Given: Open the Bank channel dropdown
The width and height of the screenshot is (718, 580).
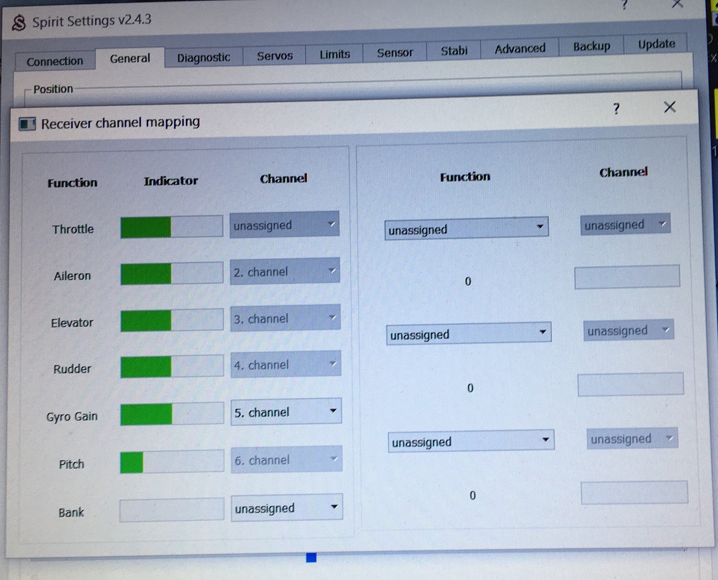Looking at the screenshot, I should [286, 508].
